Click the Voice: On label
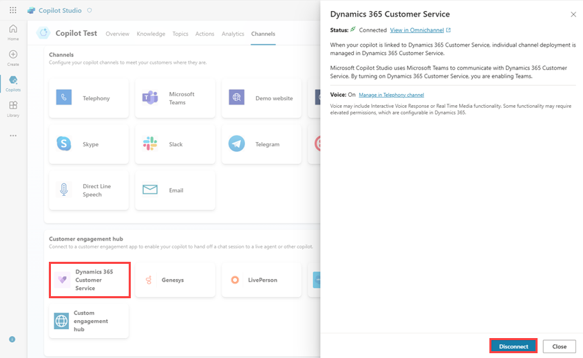 pyautogui.click(x=343, y=95)
